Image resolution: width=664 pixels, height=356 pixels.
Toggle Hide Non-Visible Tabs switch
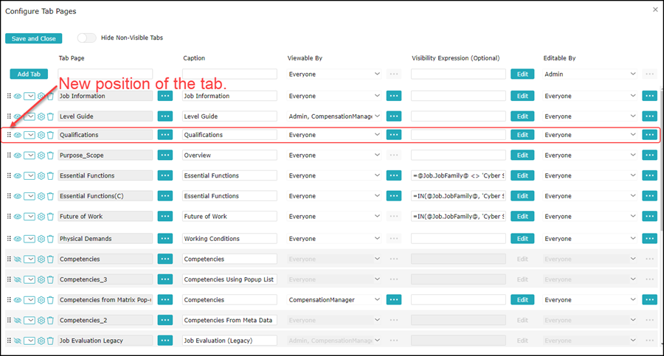[x=86, y=38]
